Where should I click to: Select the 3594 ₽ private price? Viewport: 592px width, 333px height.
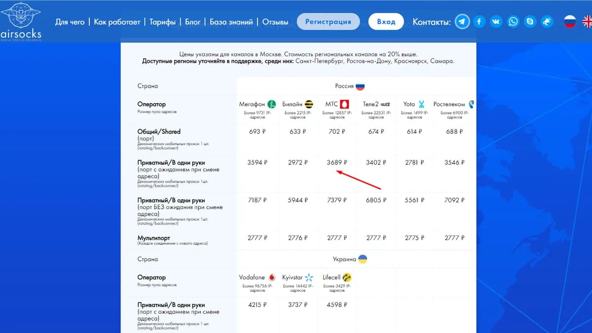258,162
